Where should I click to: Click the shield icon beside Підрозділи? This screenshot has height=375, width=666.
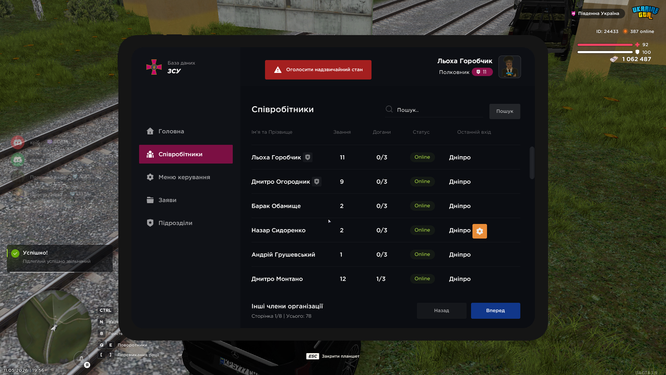150,223
